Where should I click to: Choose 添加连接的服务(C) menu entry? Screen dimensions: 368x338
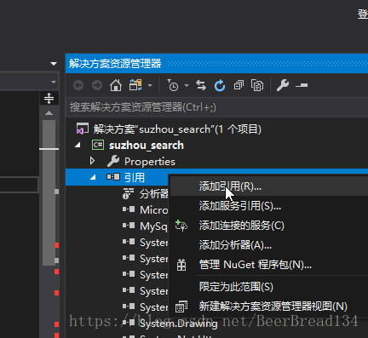[x=241, y=226]
